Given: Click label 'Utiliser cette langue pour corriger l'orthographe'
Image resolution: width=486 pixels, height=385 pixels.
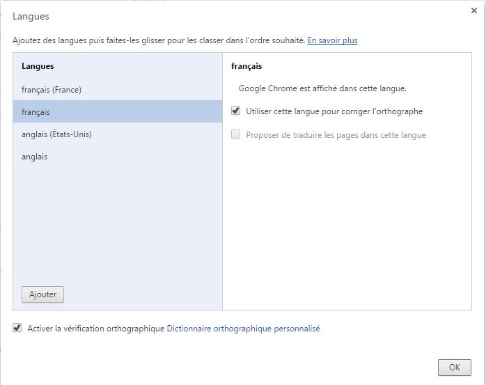Looking at the screenshot, I should 334,111.
